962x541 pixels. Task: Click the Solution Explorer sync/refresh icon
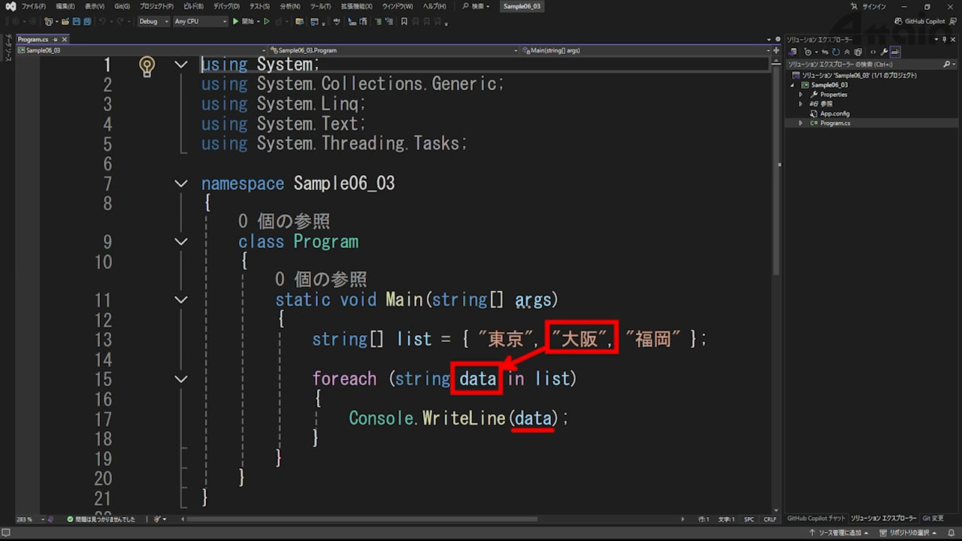pyautogui.click(x=836, y=52)
